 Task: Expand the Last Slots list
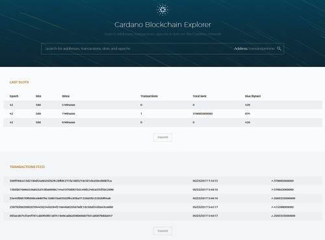click(162, 138)
